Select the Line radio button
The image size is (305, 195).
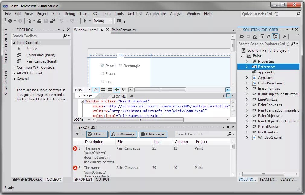point(102,81)
